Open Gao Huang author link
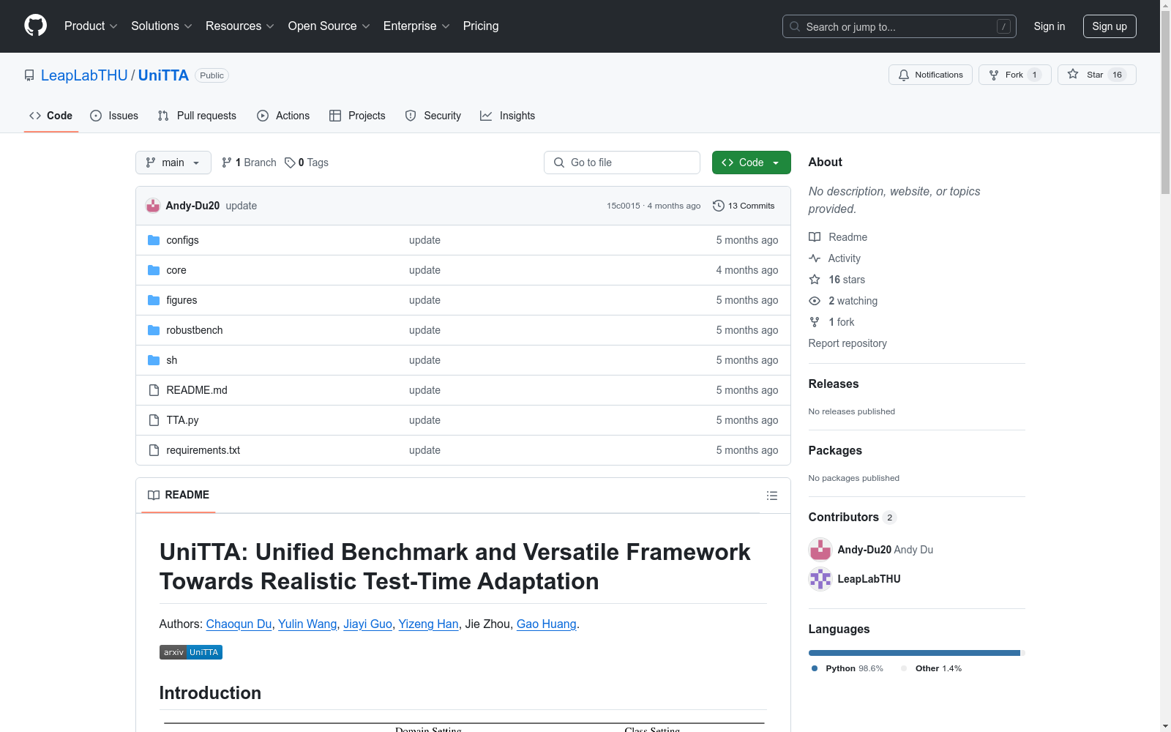The height and width of the screenshot is (732, 1171). [547, 624]
